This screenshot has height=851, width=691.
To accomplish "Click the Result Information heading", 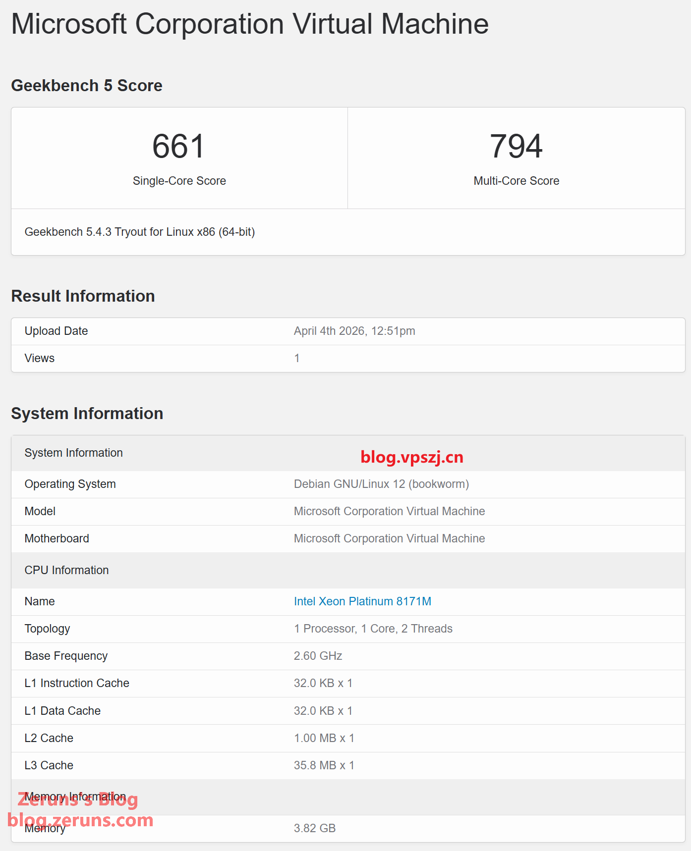I will point(83,296).
